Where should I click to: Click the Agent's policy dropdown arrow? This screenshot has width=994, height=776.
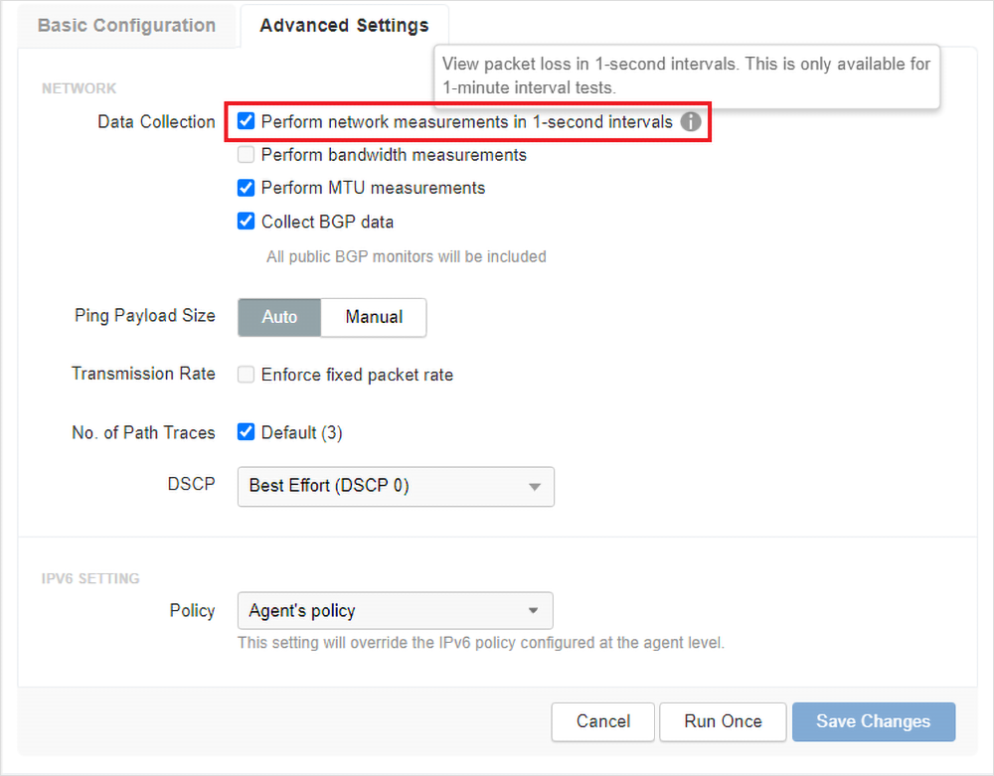(x=534, y=611)
